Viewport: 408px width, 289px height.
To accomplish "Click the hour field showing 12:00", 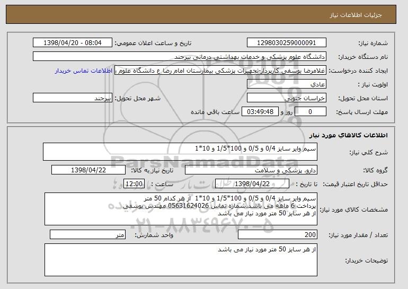I will [134, 184].
